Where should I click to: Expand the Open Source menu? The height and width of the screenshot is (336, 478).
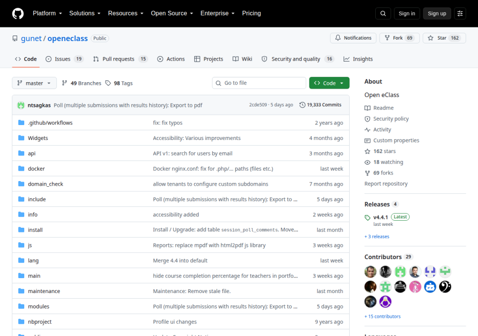[x=172, y=14]
